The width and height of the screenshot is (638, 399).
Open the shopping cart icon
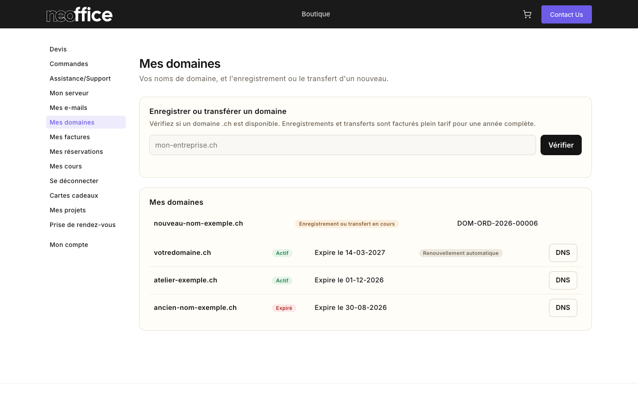point(527,14)
